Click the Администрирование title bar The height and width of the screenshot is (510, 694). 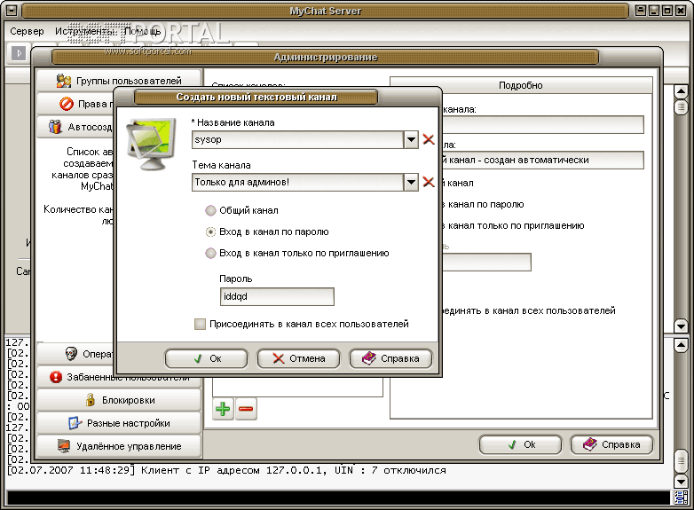(x=326, y=57)
